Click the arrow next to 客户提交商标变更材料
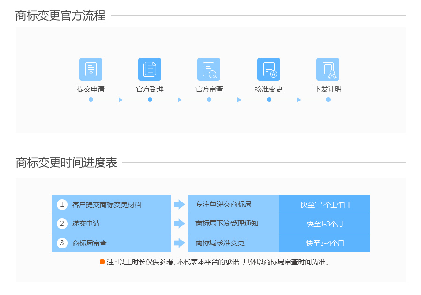421x295 pixels. pyautogui.click(x=180, y=204)
